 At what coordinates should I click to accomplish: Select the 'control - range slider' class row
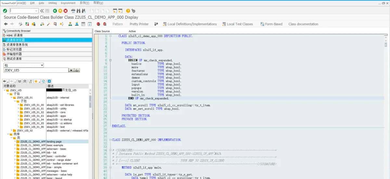(x=45, y=160)
